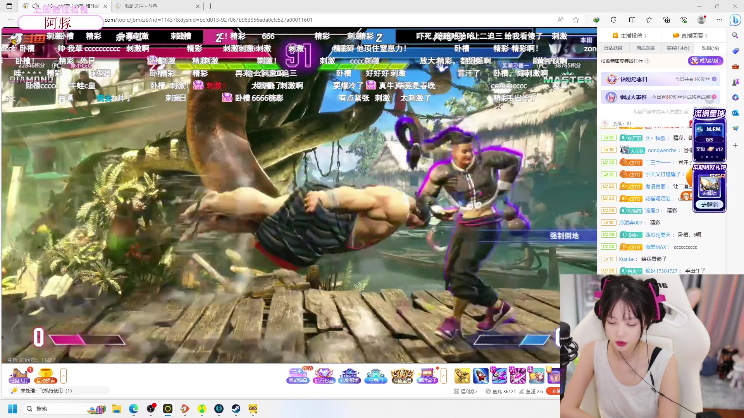744x418 pixels.
Task: Open Tab actions menu icon
Action: tap(9, 6)
